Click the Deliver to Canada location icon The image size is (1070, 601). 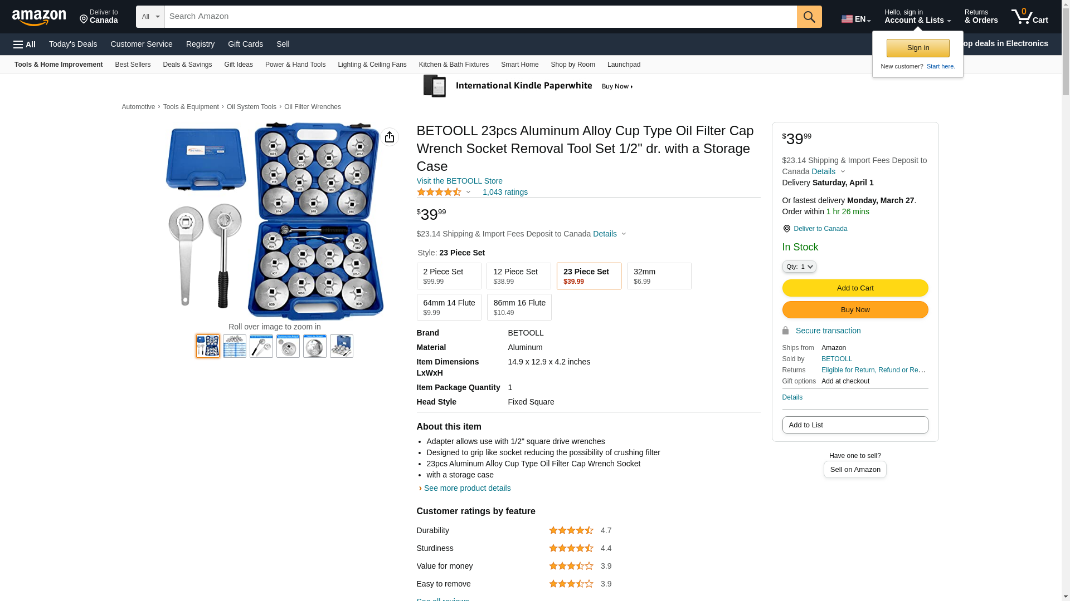786,229
